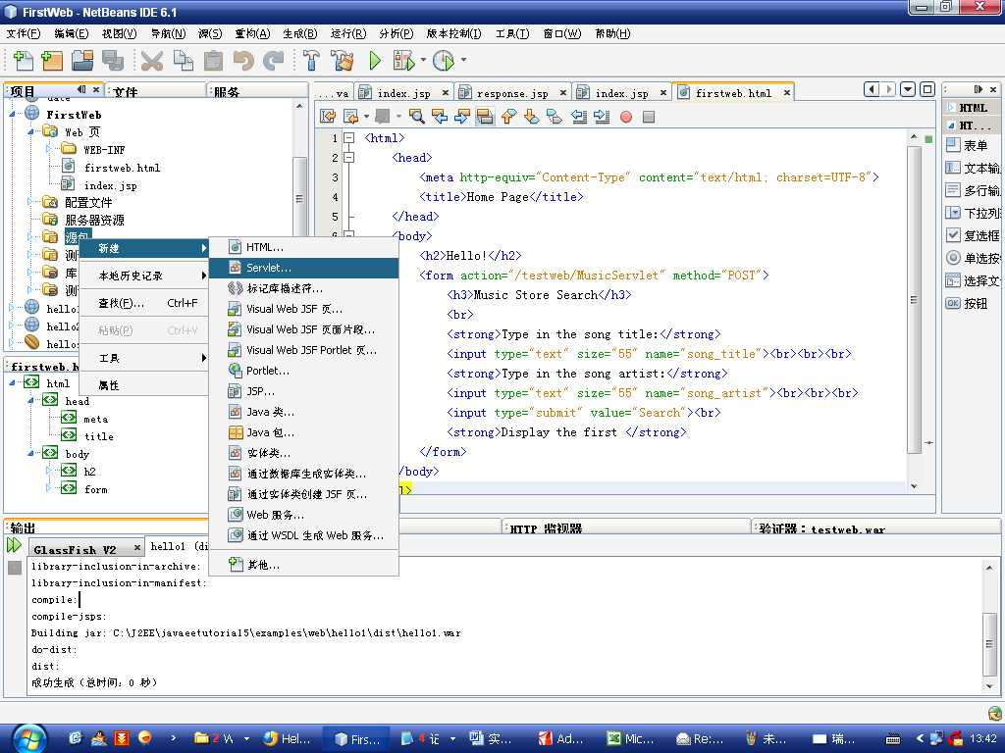Image resolution: width=1005 pixels, height=753 pixels.
Task: Open firstweb.html in the project tree
Action: coord(122,168)
